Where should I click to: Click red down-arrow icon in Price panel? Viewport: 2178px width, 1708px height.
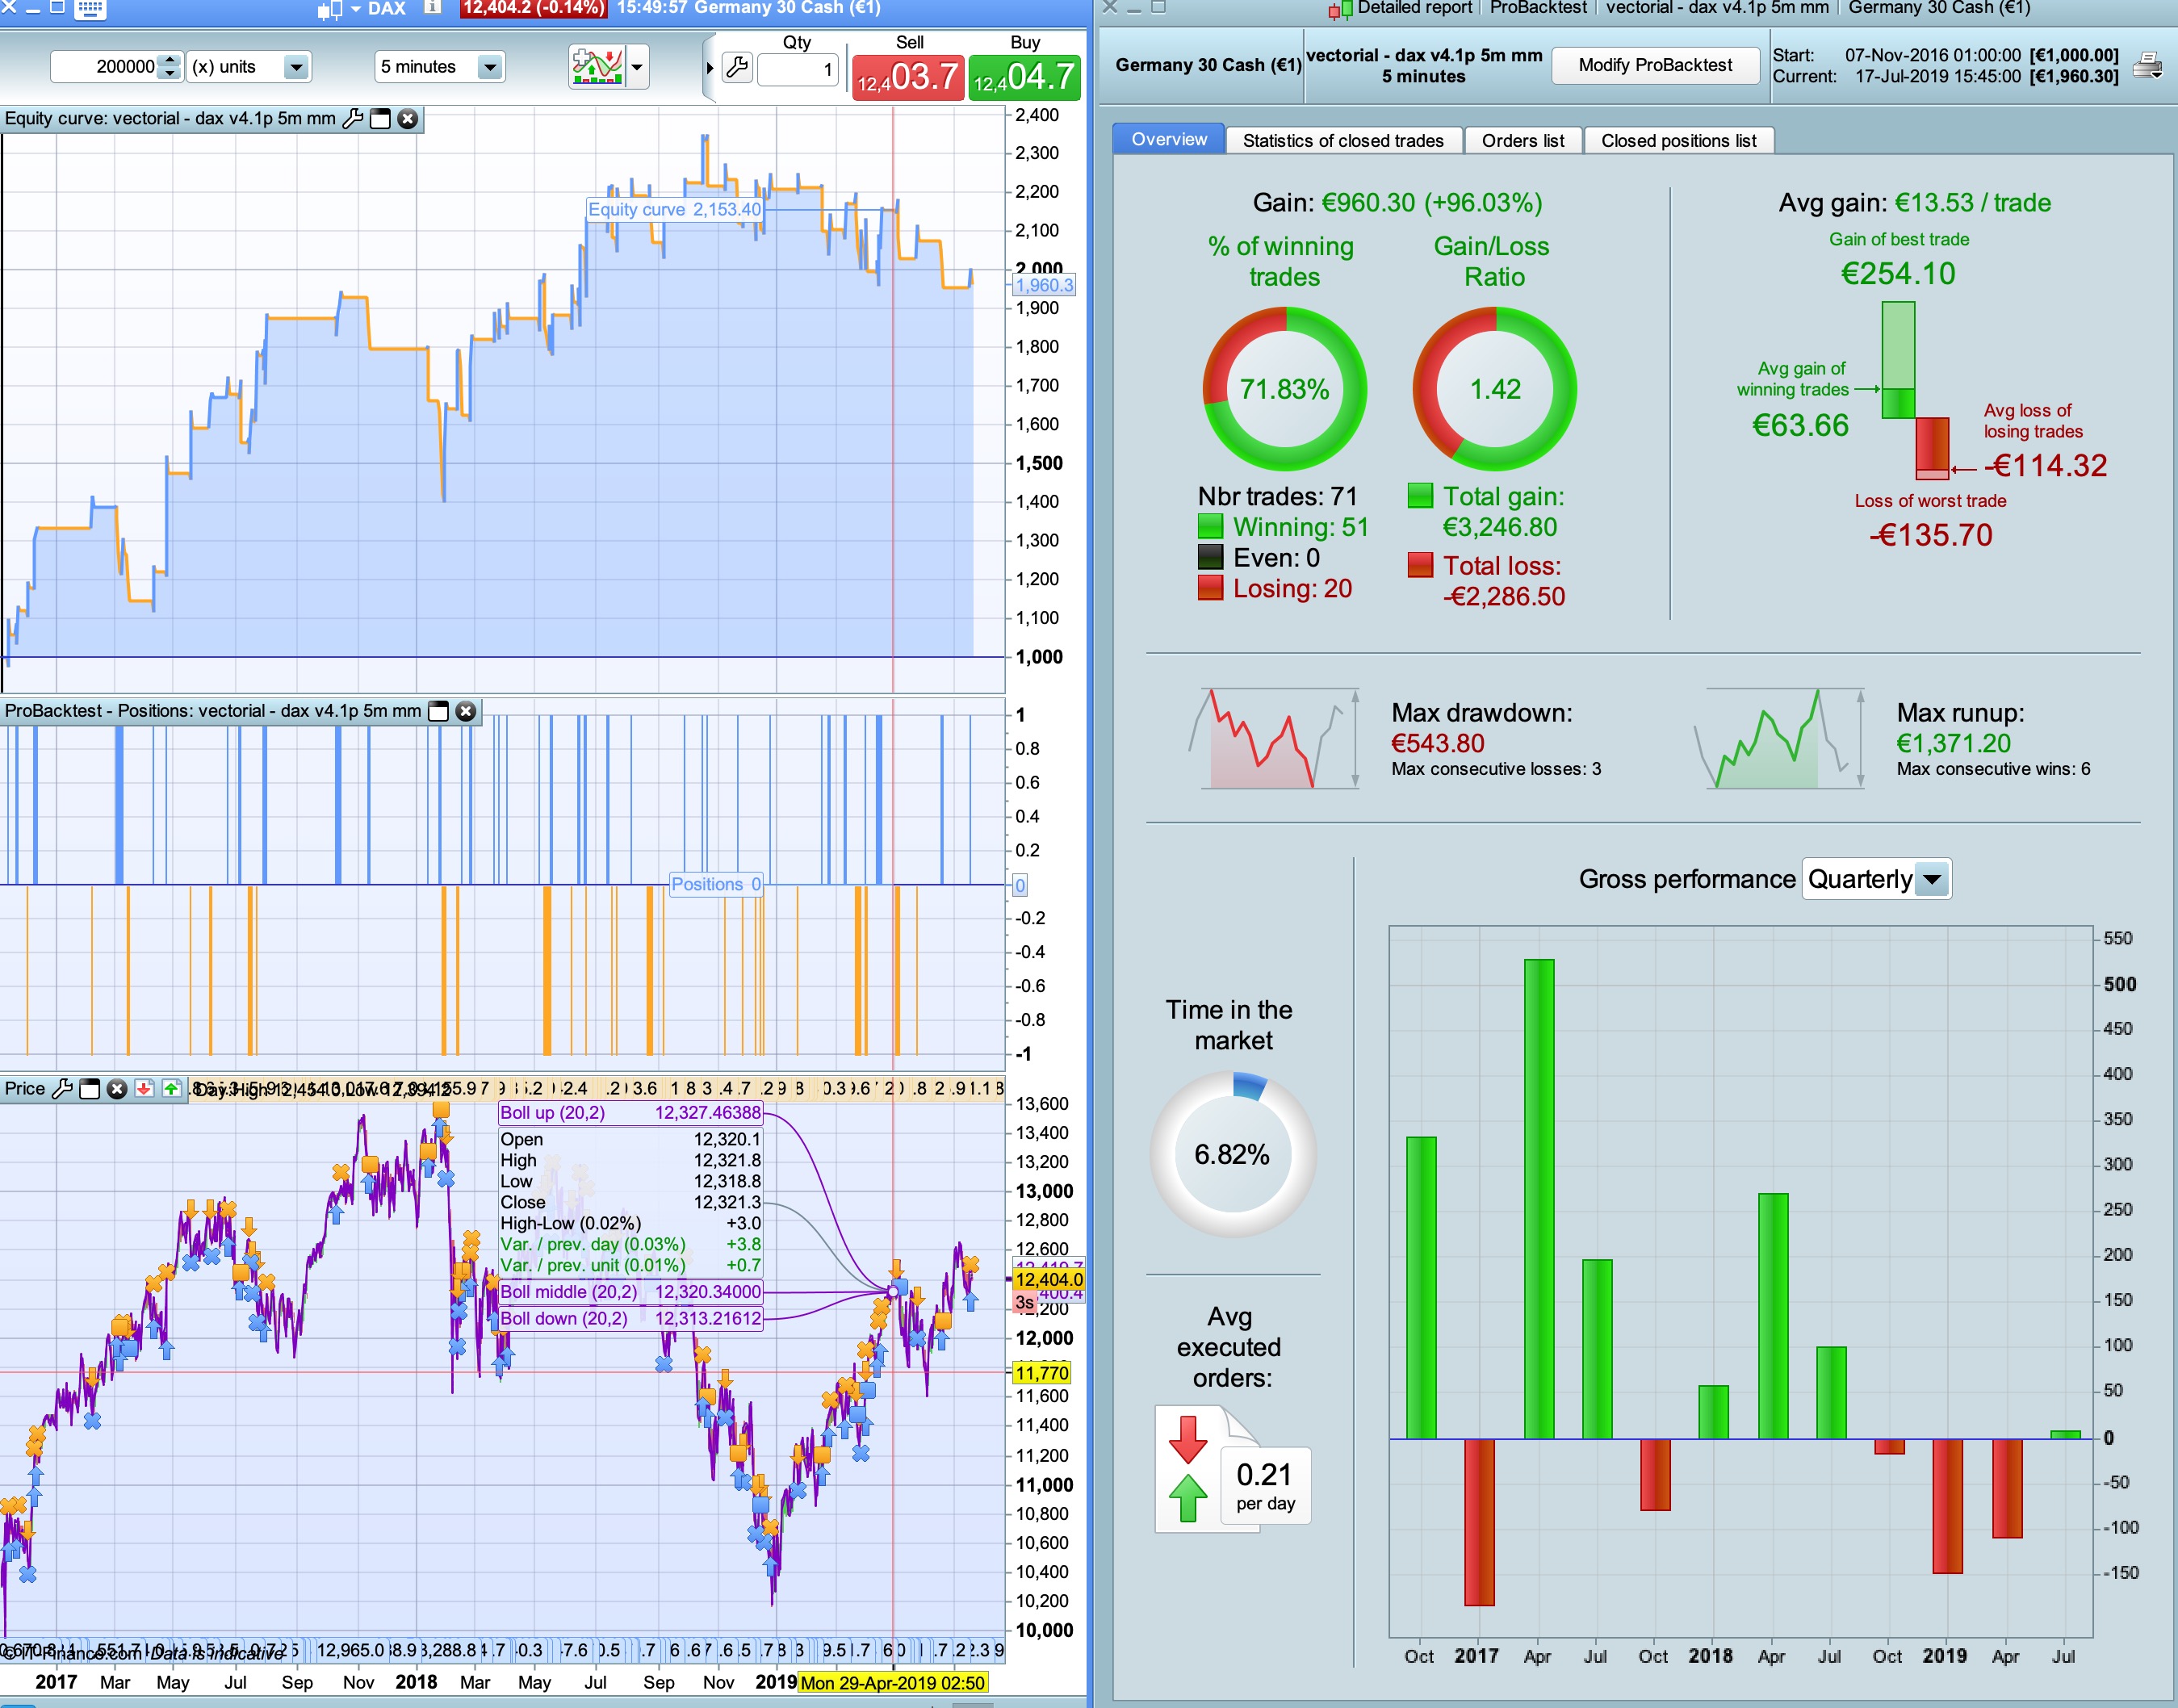point(144,1089)
